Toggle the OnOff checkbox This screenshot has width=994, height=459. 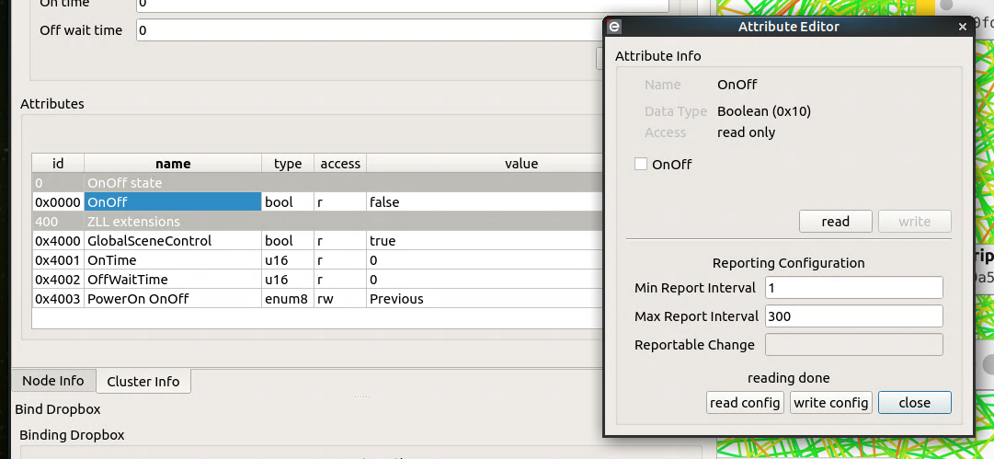pyautogui.click(x=641, y=165)
